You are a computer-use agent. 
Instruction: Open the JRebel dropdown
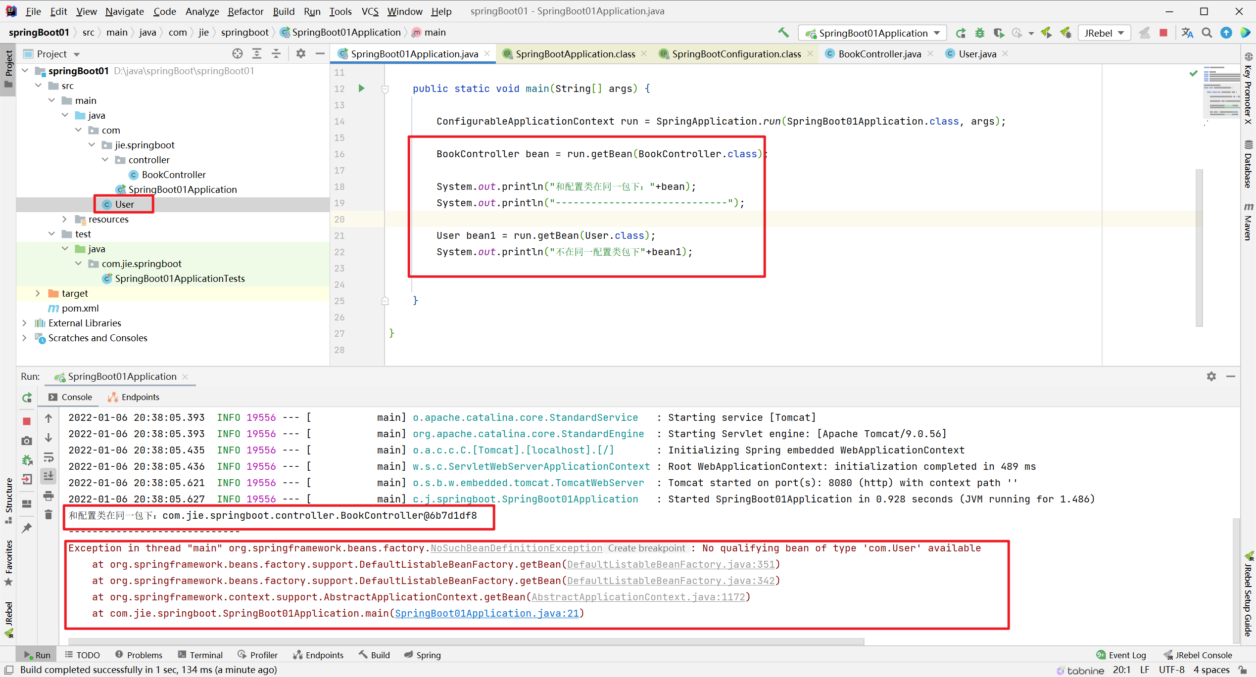click(x=1121, y=33)
